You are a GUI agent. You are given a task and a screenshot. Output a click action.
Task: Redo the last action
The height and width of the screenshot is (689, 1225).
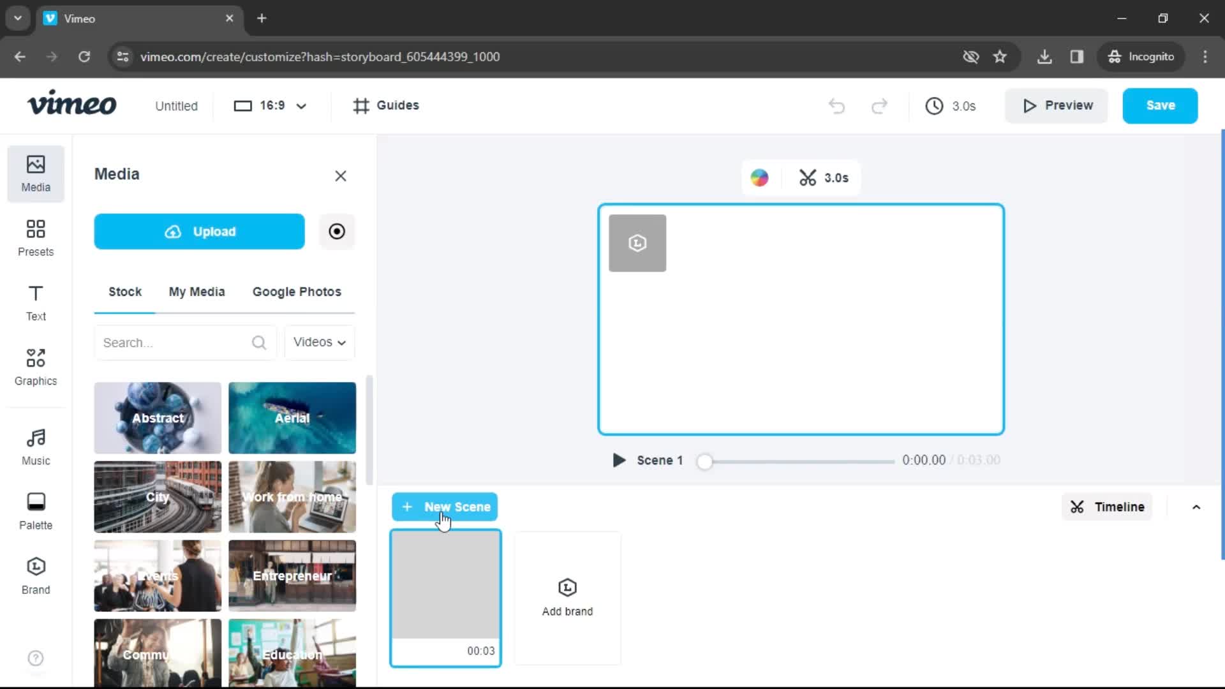click(x=879, y=105)
